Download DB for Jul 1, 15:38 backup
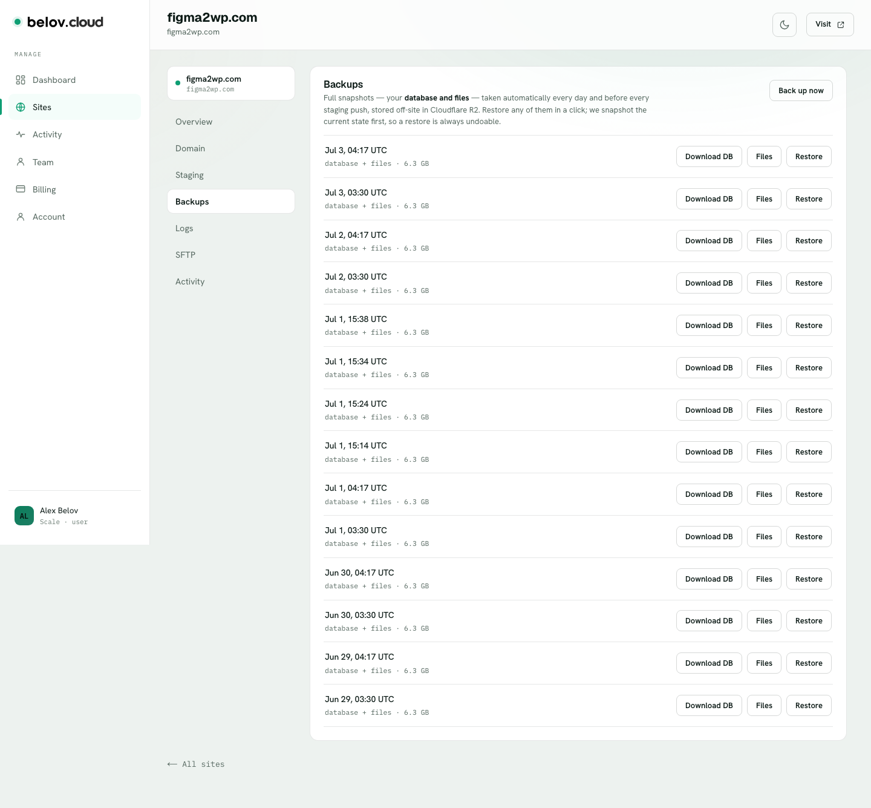The image size is (871, 808). [x=709, y=326]
